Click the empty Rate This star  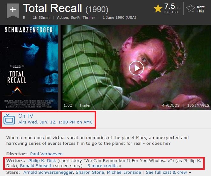coord(190,8)
